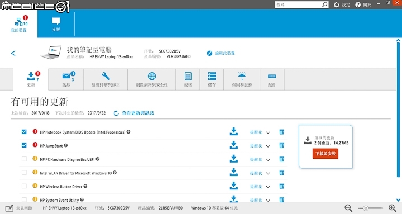402x214 pixels.
Task: Expand remind-me dropdown for System Event Utility
Action: [x=268, y=201]
